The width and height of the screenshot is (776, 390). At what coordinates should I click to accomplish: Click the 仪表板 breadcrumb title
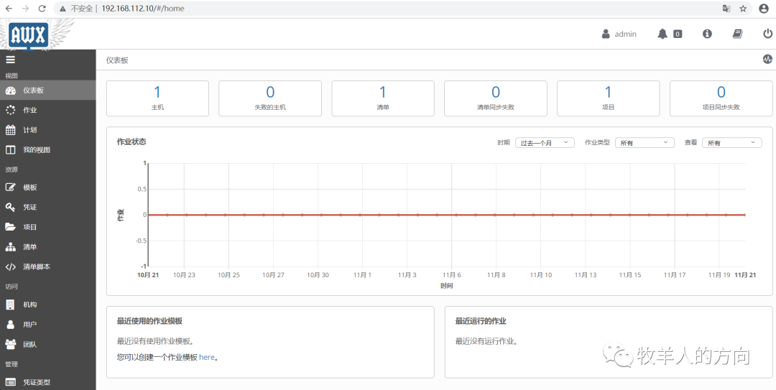[117, 60]
